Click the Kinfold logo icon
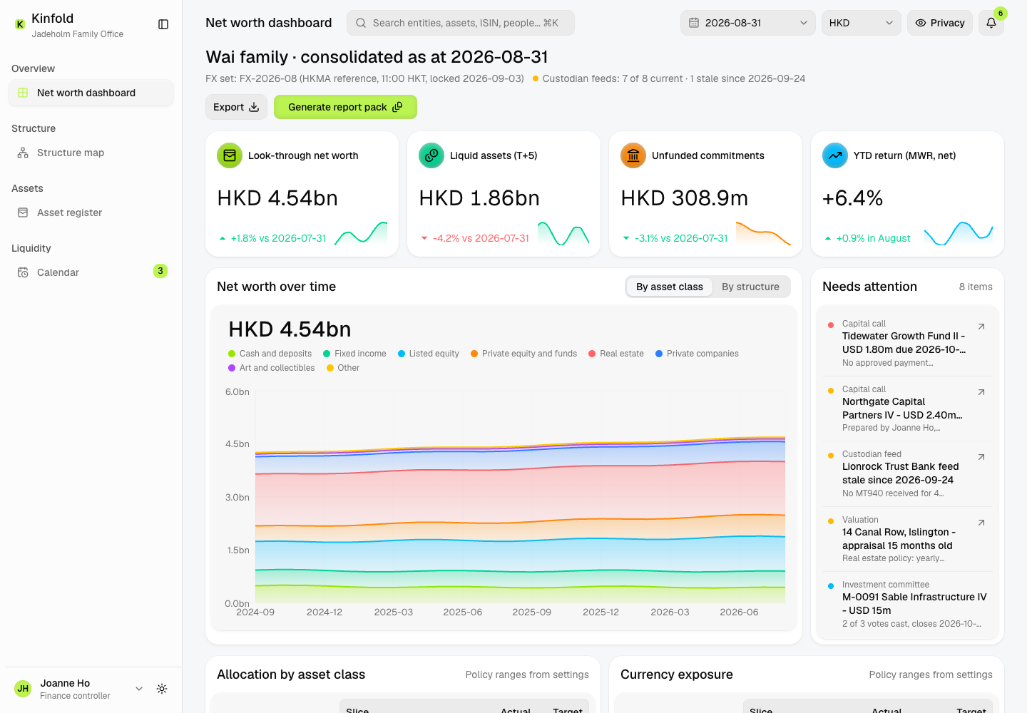This screenshot has width=1027, height=713. (20, 24)
